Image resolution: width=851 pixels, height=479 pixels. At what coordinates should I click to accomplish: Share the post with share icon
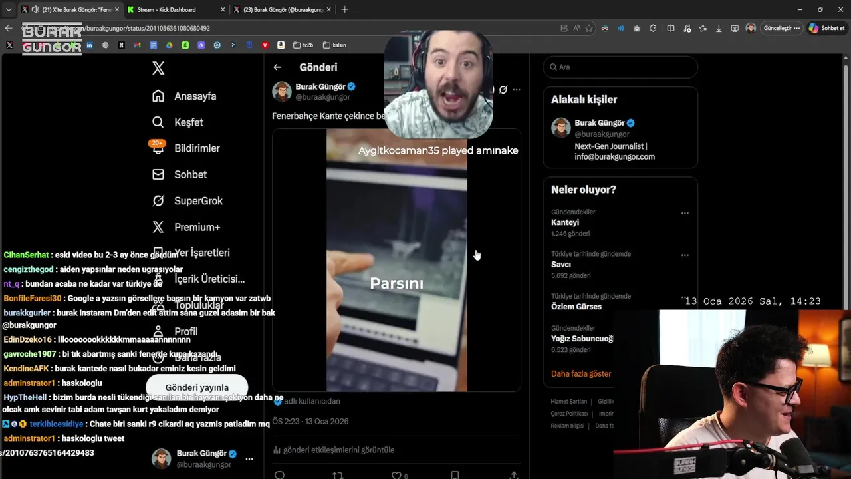pyautogui.click(x=514, y=475)
